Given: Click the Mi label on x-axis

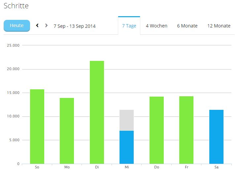Looking at the screenshot, I should click(x=126, y=167).
